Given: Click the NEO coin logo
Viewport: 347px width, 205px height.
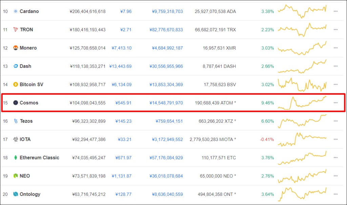Looking at the screenshot, I should (x=16, y=176).
